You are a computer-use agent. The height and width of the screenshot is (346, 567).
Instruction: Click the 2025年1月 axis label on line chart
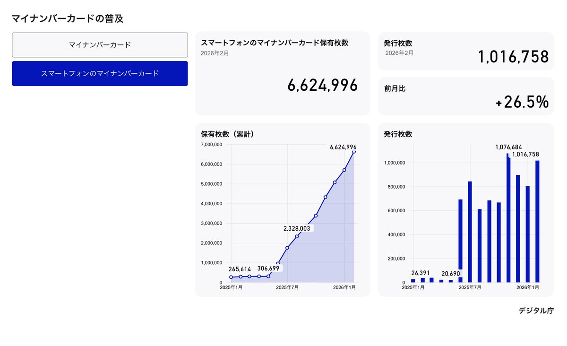[x=231, y=286]
